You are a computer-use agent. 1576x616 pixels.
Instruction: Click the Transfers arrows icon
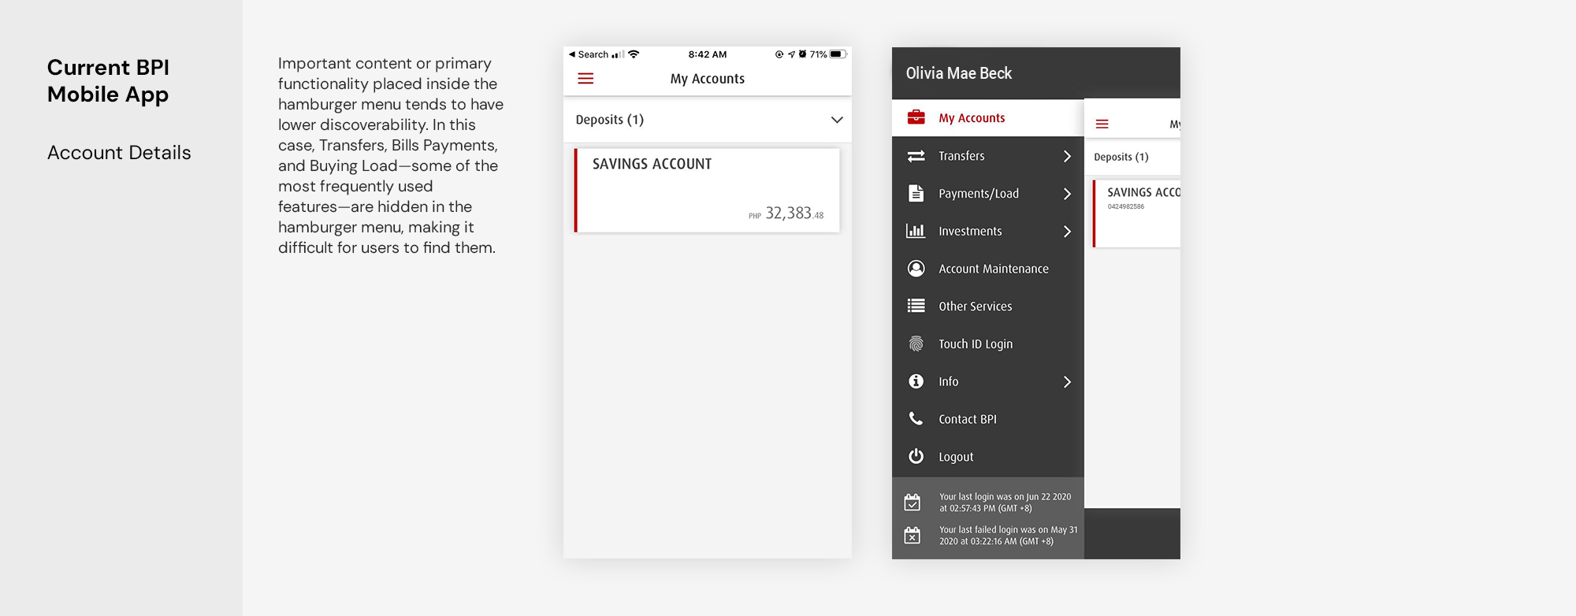pyautogui.click(x=916, y=156)
